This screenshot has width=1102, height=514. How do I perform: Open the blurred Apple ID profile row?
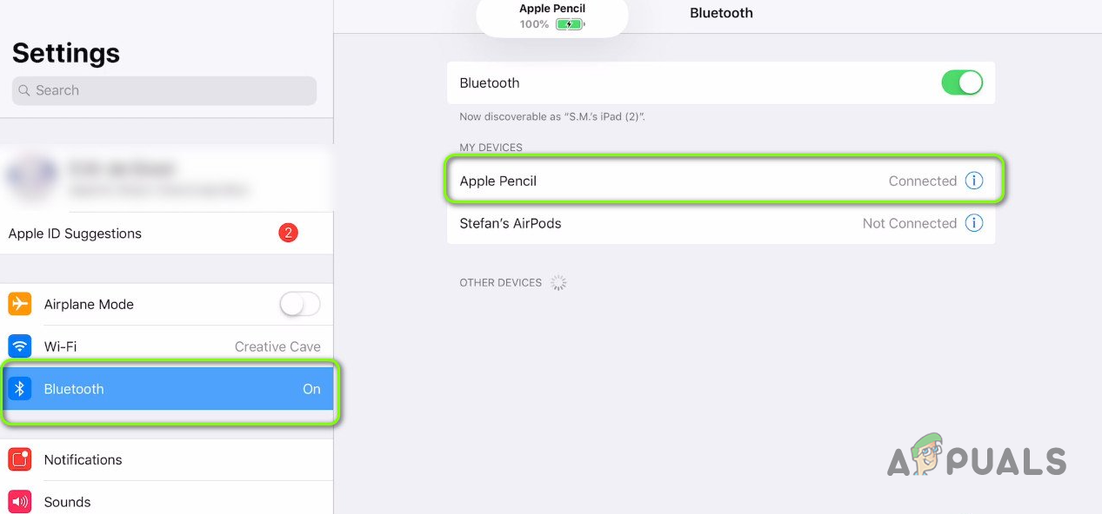coord(167,178)
